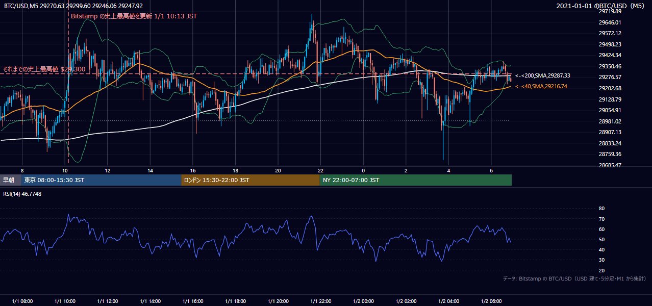Click RSI scale level 60
The image size is (652, 306).
(601, 229)
